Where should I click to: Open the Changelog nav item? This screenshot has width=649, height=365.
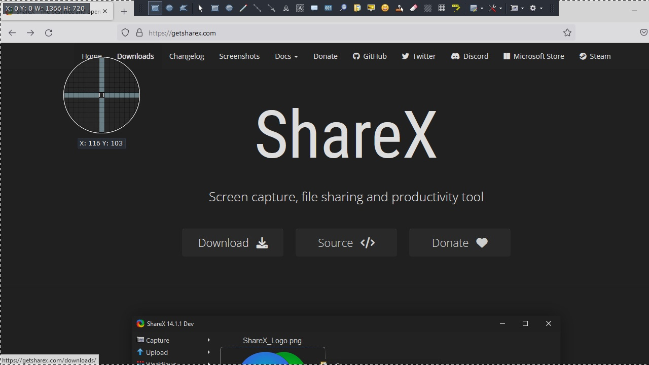(x=187, y=56)
